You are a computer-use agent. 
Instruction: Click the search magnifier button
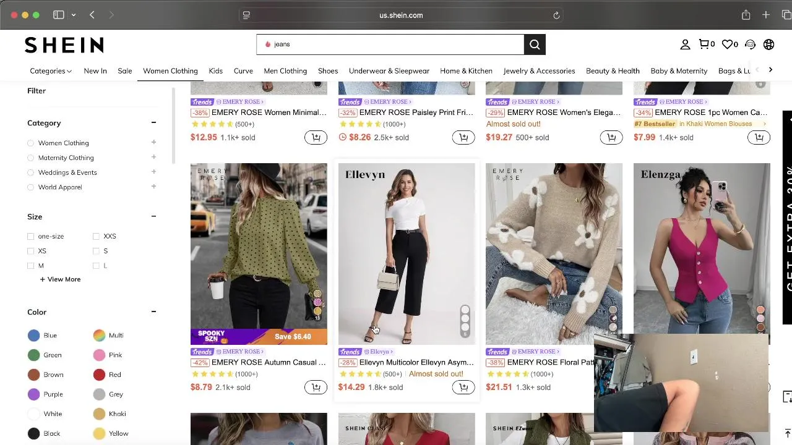(x=535, y=44)
